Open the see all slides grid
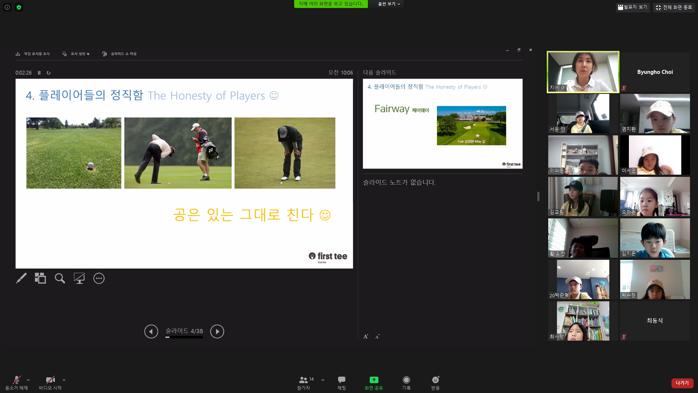This screenshot has height=393, width=698. [x=40, y=278]
